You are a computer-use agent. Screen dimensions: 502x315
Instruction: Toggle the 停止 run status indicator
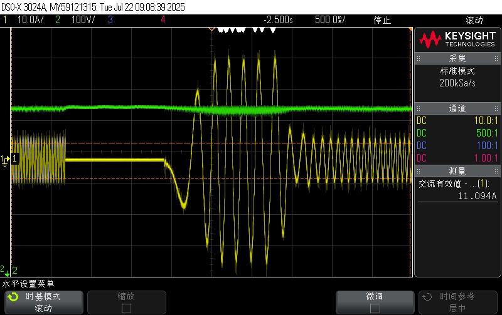382,20
